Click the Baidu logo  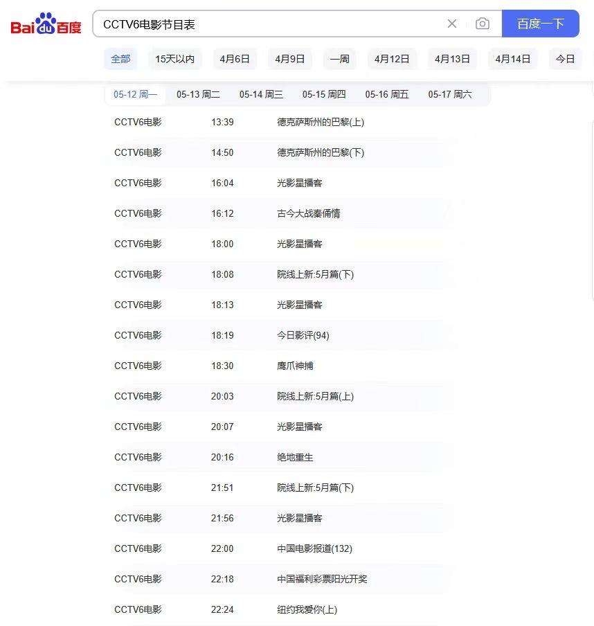(x=46, y=24)
